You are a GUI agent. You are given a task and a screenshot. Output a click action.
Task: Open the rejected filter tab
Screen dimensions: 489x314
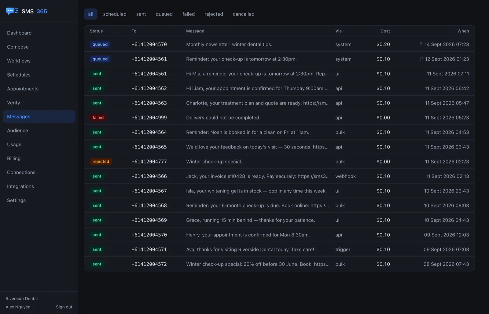point(214,14)
